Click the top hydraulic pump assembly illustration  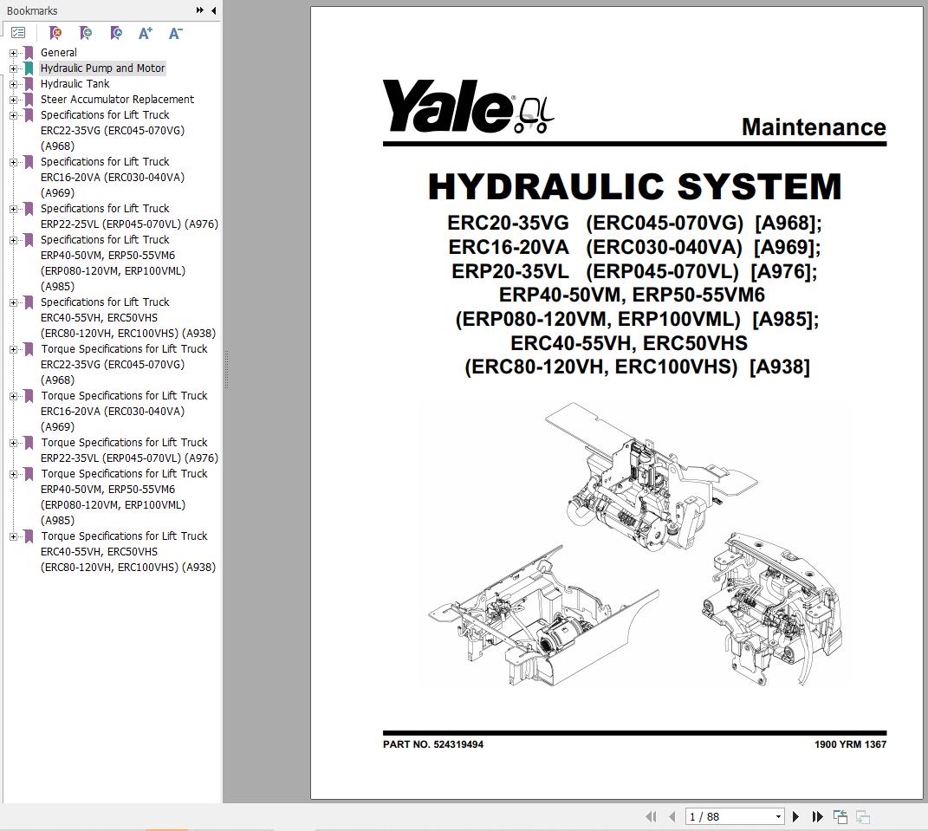(651, 477)
